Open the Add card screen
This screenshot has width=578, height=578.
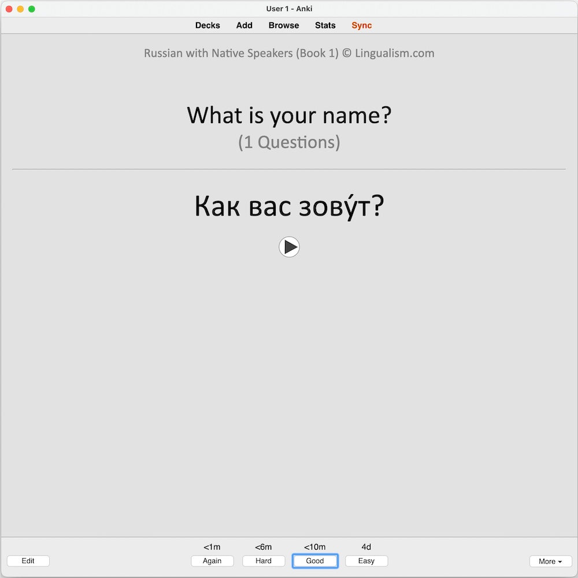pyautogui.click(x=244, y=25)
